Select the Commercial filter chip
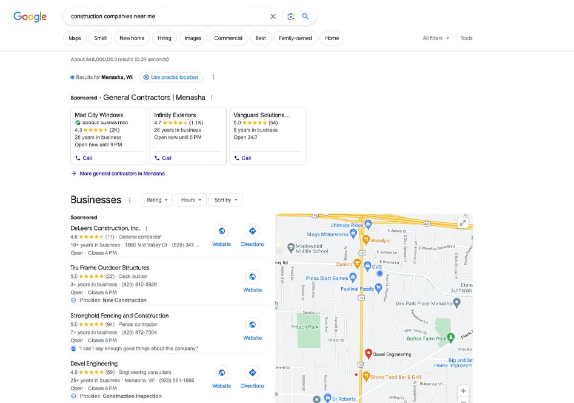Image resolution: width=574 pixels, height=403 pixels. pos(229,38)
